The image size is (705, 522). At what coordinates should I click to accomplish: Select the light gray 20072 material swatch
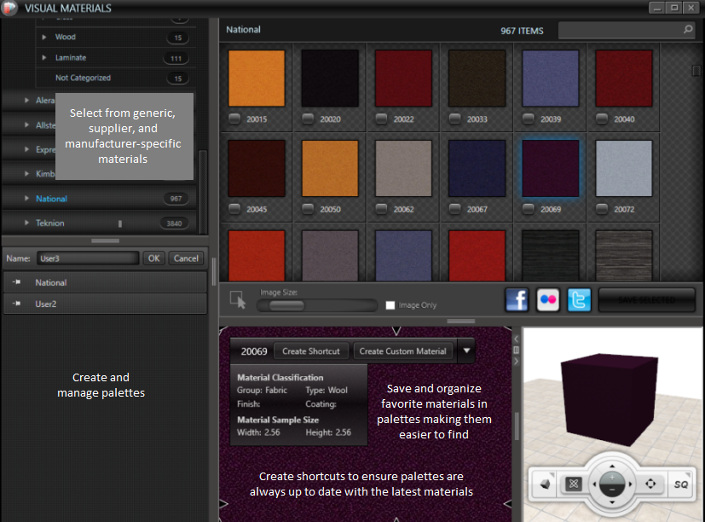click(x=624, y=168)
